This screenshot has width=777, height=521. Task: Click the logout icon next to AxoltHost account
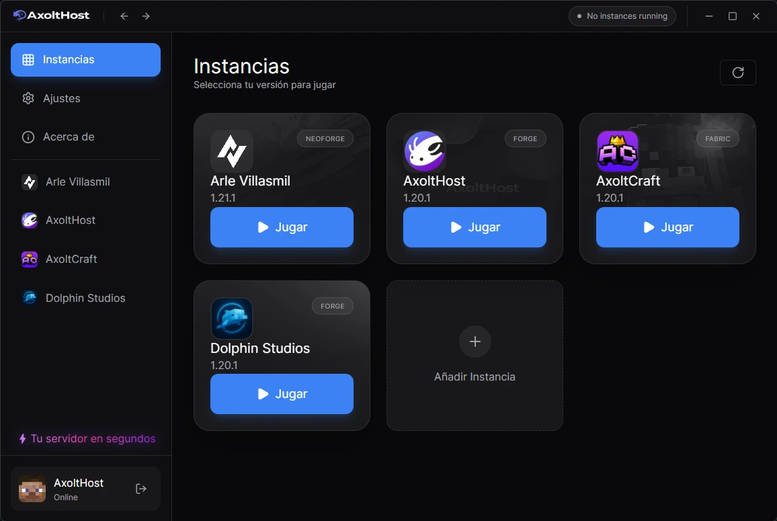click(141, 489)
